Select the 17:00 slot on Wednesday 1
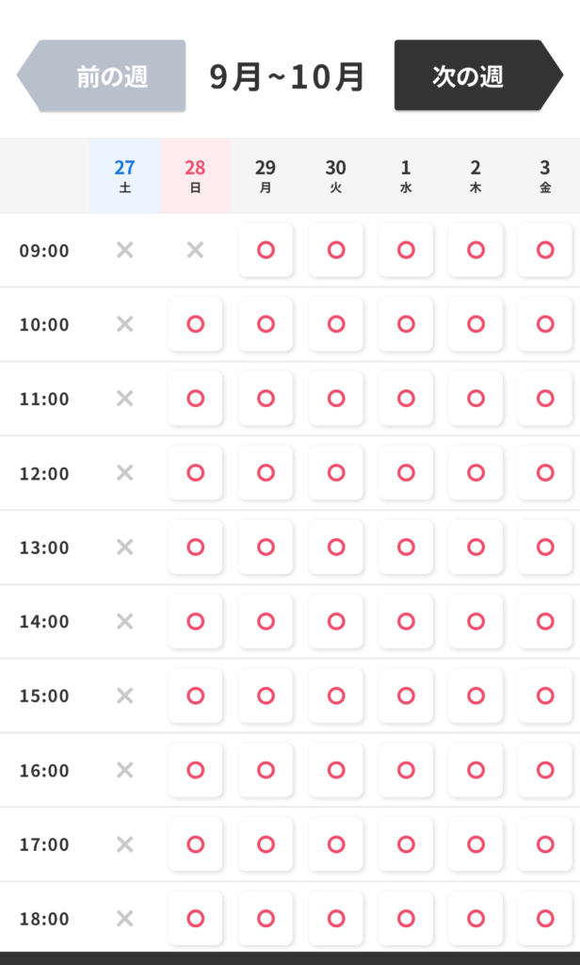 click(x=406, y=844)
